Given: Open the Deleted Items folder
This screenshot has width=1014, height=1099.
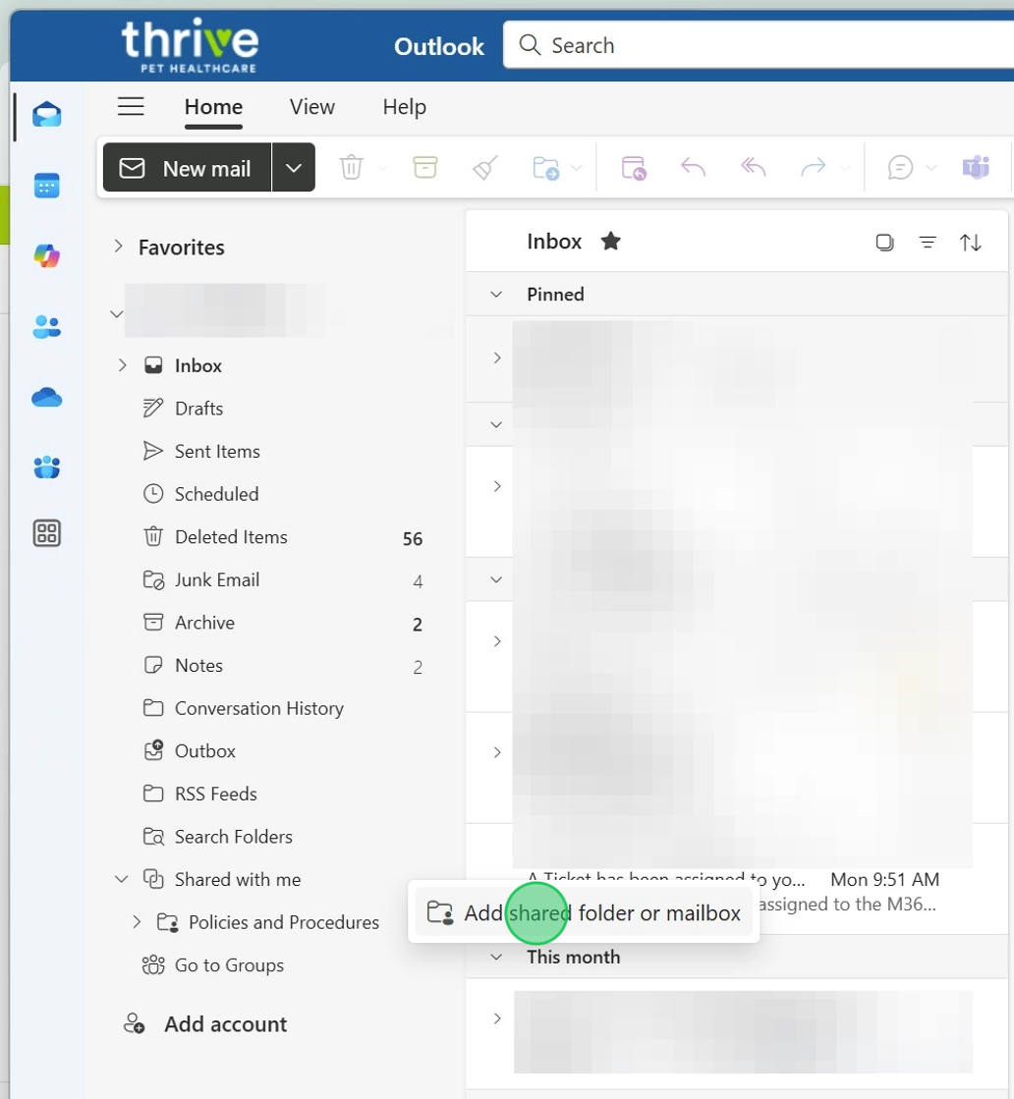Looking at the screenshot, I should 231,537.
